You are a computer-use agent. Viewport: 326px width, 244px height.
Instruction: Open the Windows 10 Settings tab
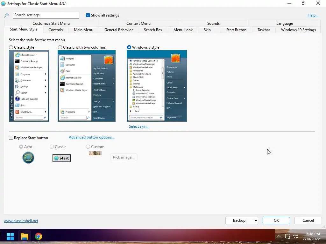point(298,30)
